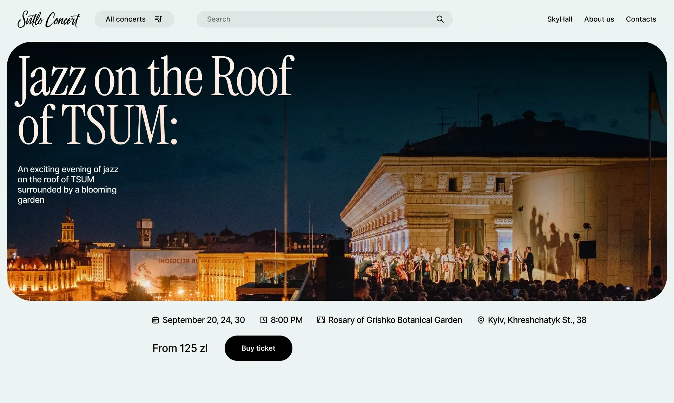This screenshot has width=674, height=403.
Task: Focus the Search input field
Action: click(x=324, y=19)
